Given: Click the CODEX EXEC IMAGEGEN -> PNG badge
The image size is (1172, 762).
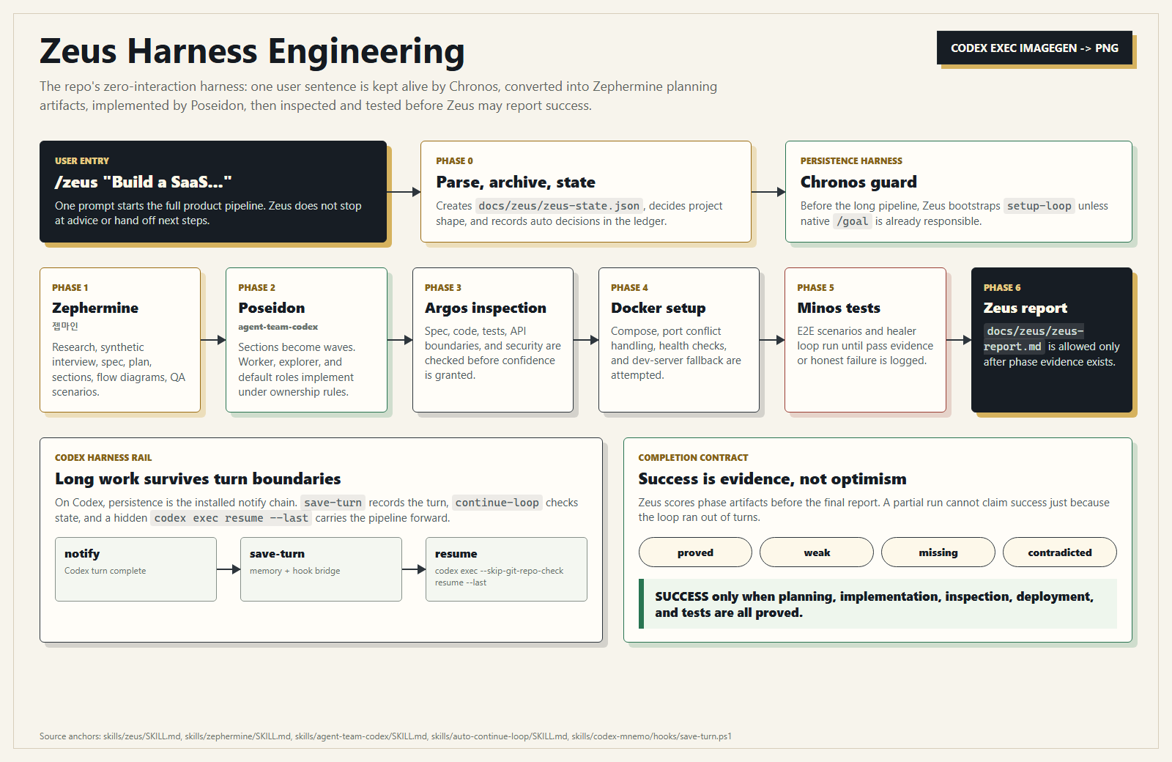Looking at the screenshot, I should tap(1034, 48).
